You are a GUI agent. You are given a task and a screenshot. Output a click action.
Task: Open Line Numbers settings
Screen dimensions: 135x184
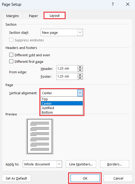click(81, 164)
